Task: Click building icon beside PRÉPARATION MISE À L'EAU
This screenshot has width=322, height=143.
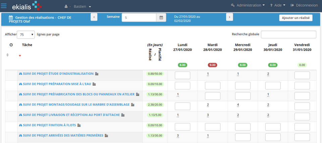Action: (x=94, y=84)
